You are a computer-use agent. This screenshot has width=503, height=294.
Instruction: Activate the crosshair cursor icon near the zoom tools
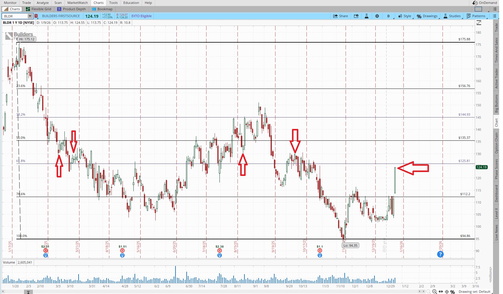click(x=447, y=292)
